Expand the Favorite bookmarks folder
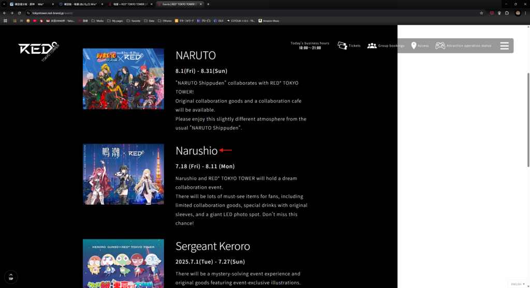 (x=134, y=21)
